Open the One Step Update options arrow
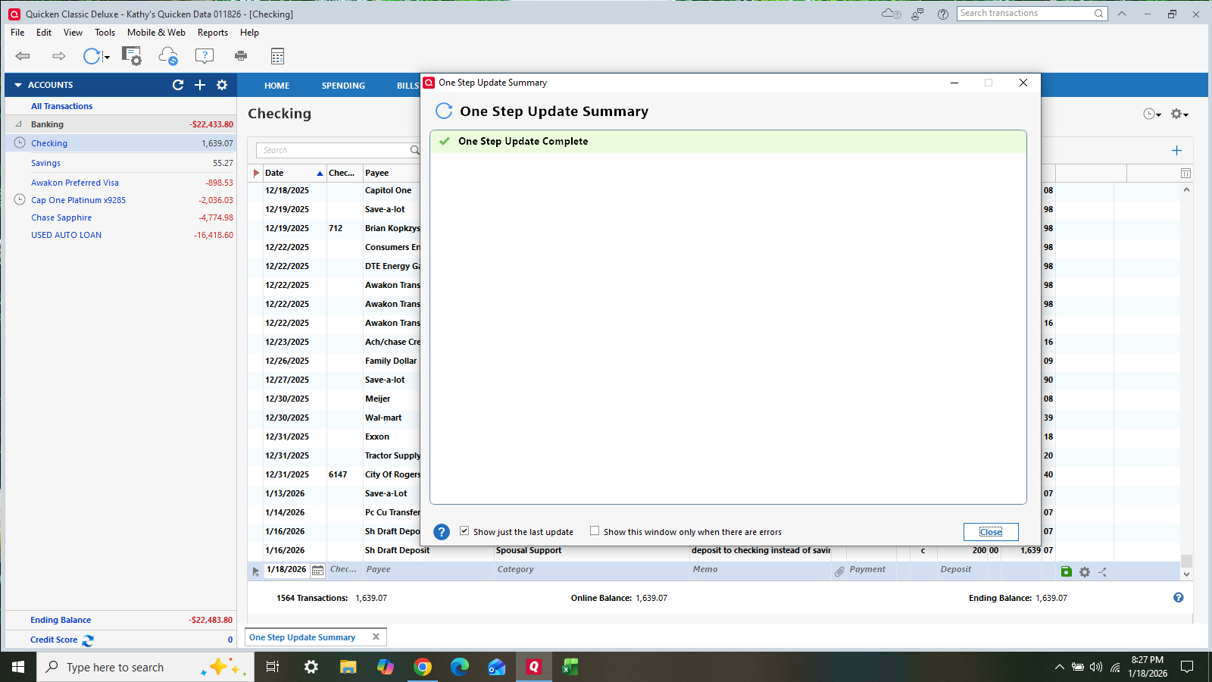This screenshot has width=1212, height=682. click(107, 58)
